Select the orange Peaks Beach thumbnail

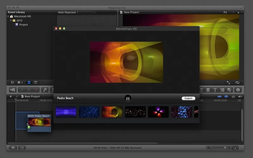[x=112, y=112]
